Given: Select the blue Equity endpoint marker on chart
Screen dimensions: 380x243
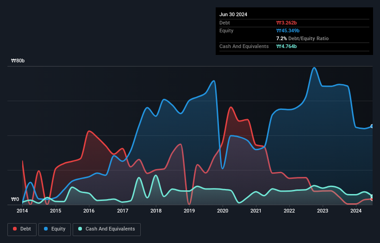Looking at the screenshot, I should click(372, 126).
